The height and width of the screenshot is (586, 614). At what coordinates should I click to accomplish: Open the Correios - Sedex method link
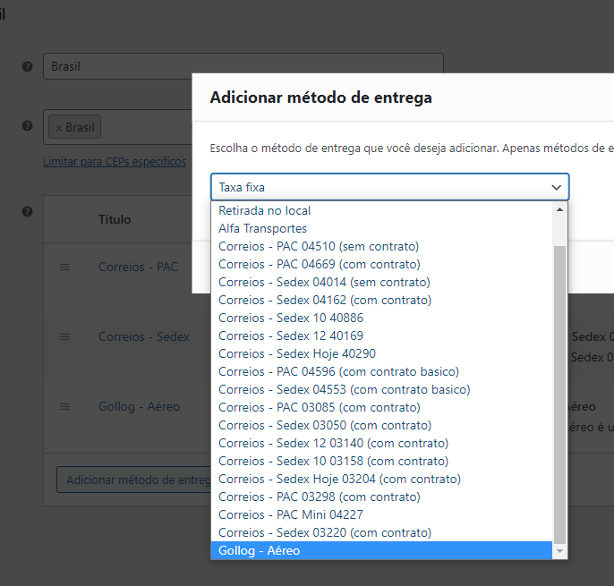pos(143,337)
